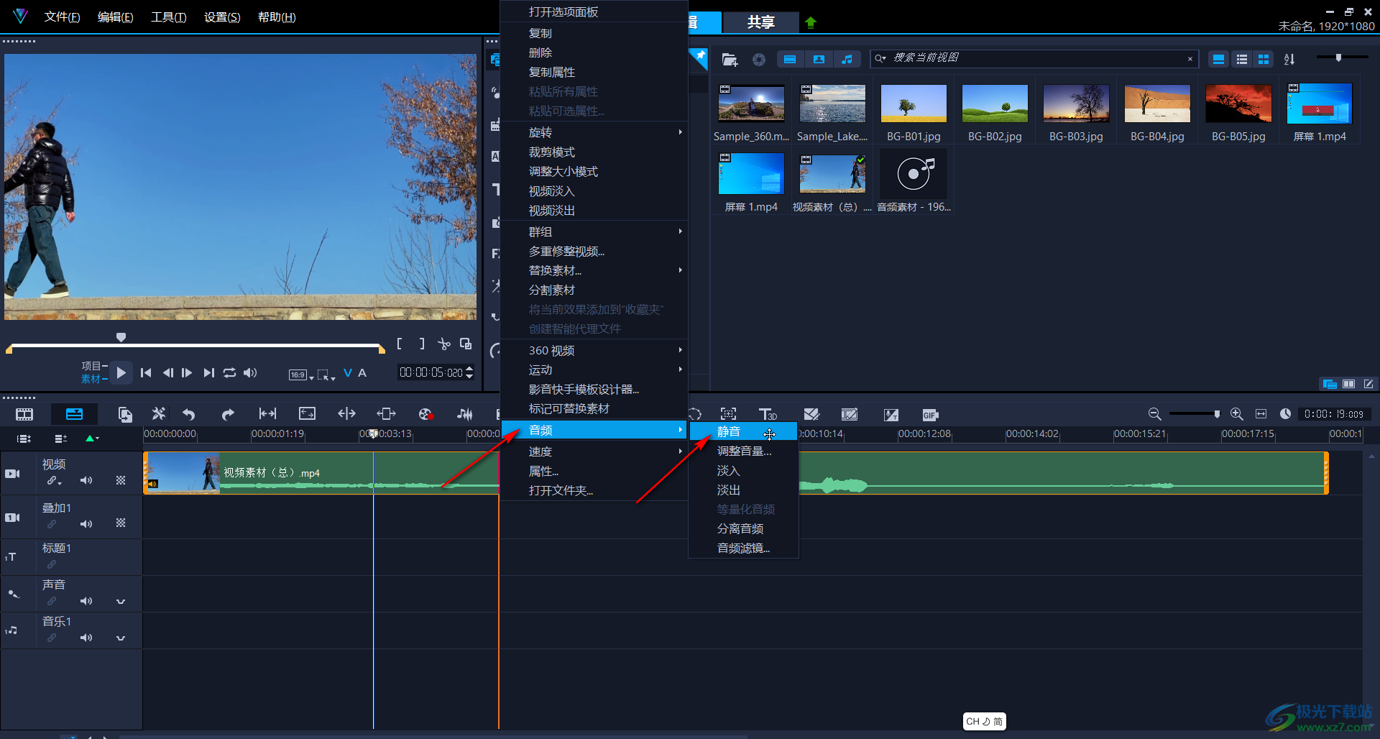
Task: Click 属性... in context menu
Action: pos(594,471)
